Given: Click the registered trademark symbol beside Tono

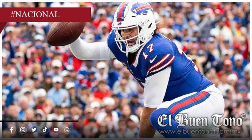Looking at the screenshot, I should pos(243,116).
